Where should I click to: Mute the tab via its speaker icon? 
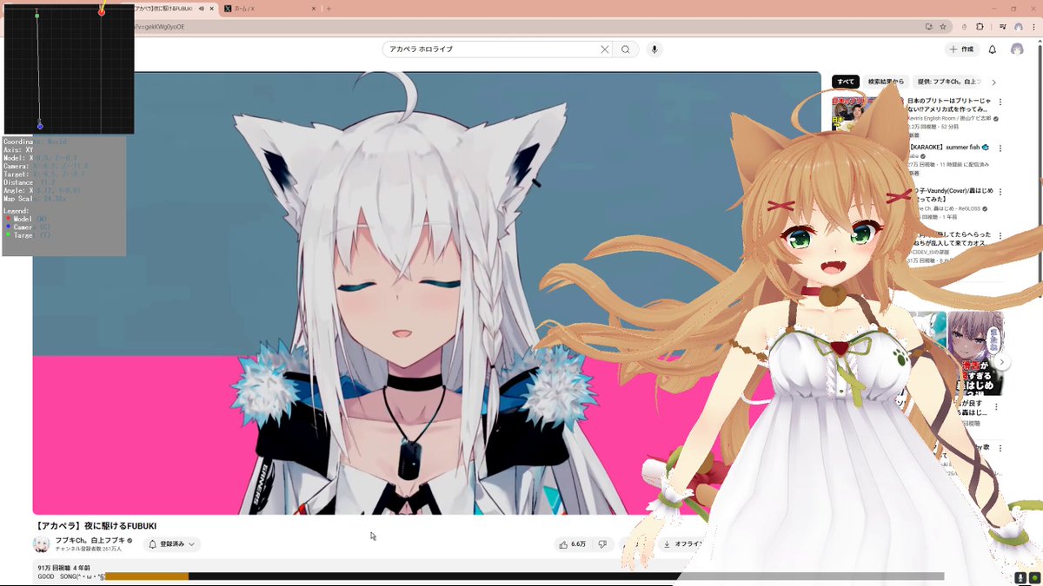coord(202,8)
